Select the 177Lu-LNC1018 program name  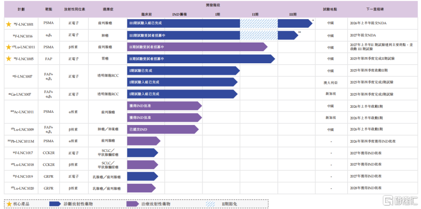(x=22, y=164)
